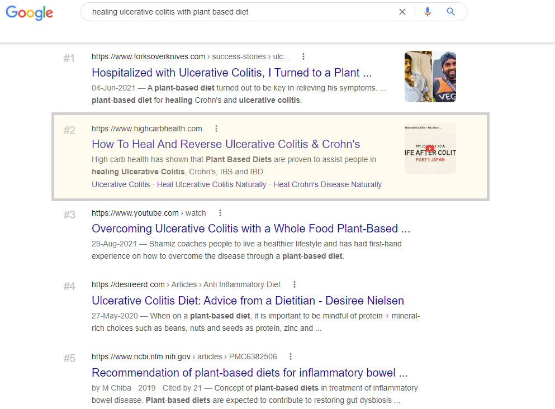Follow 'Heal Ulcerative Colitis Naturally' sitelink
Viewport: 555px width, 409px height.
[x=212, y=185]
